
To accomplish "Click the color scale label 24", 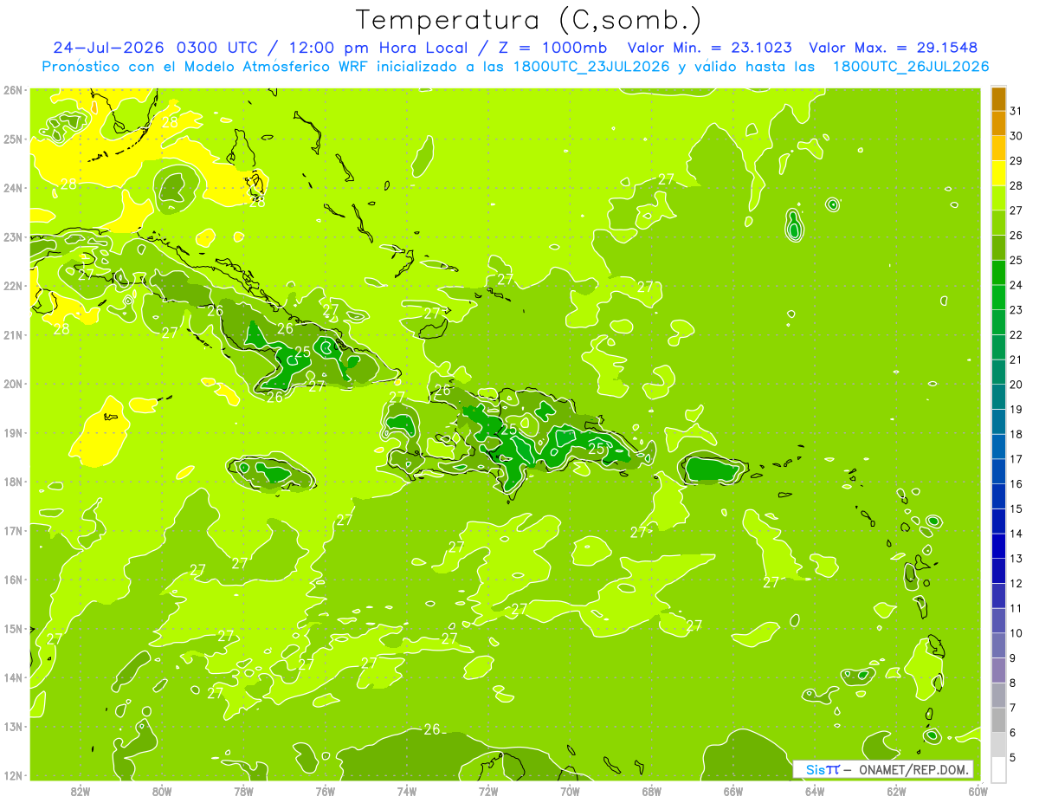I will coord(1016,285).
